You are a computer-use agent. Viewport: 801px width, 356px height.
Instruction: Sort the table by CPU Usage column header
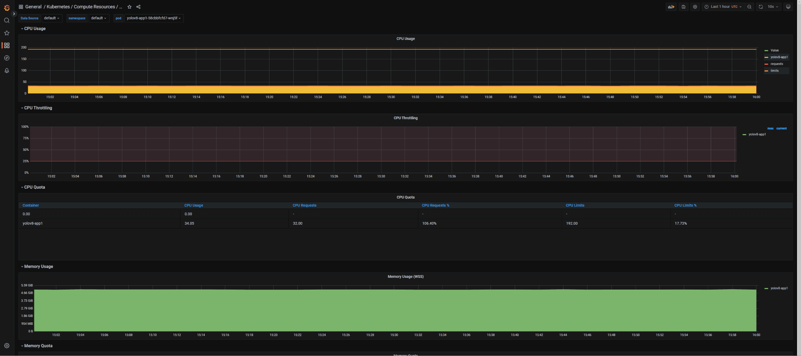pos(194,205)
